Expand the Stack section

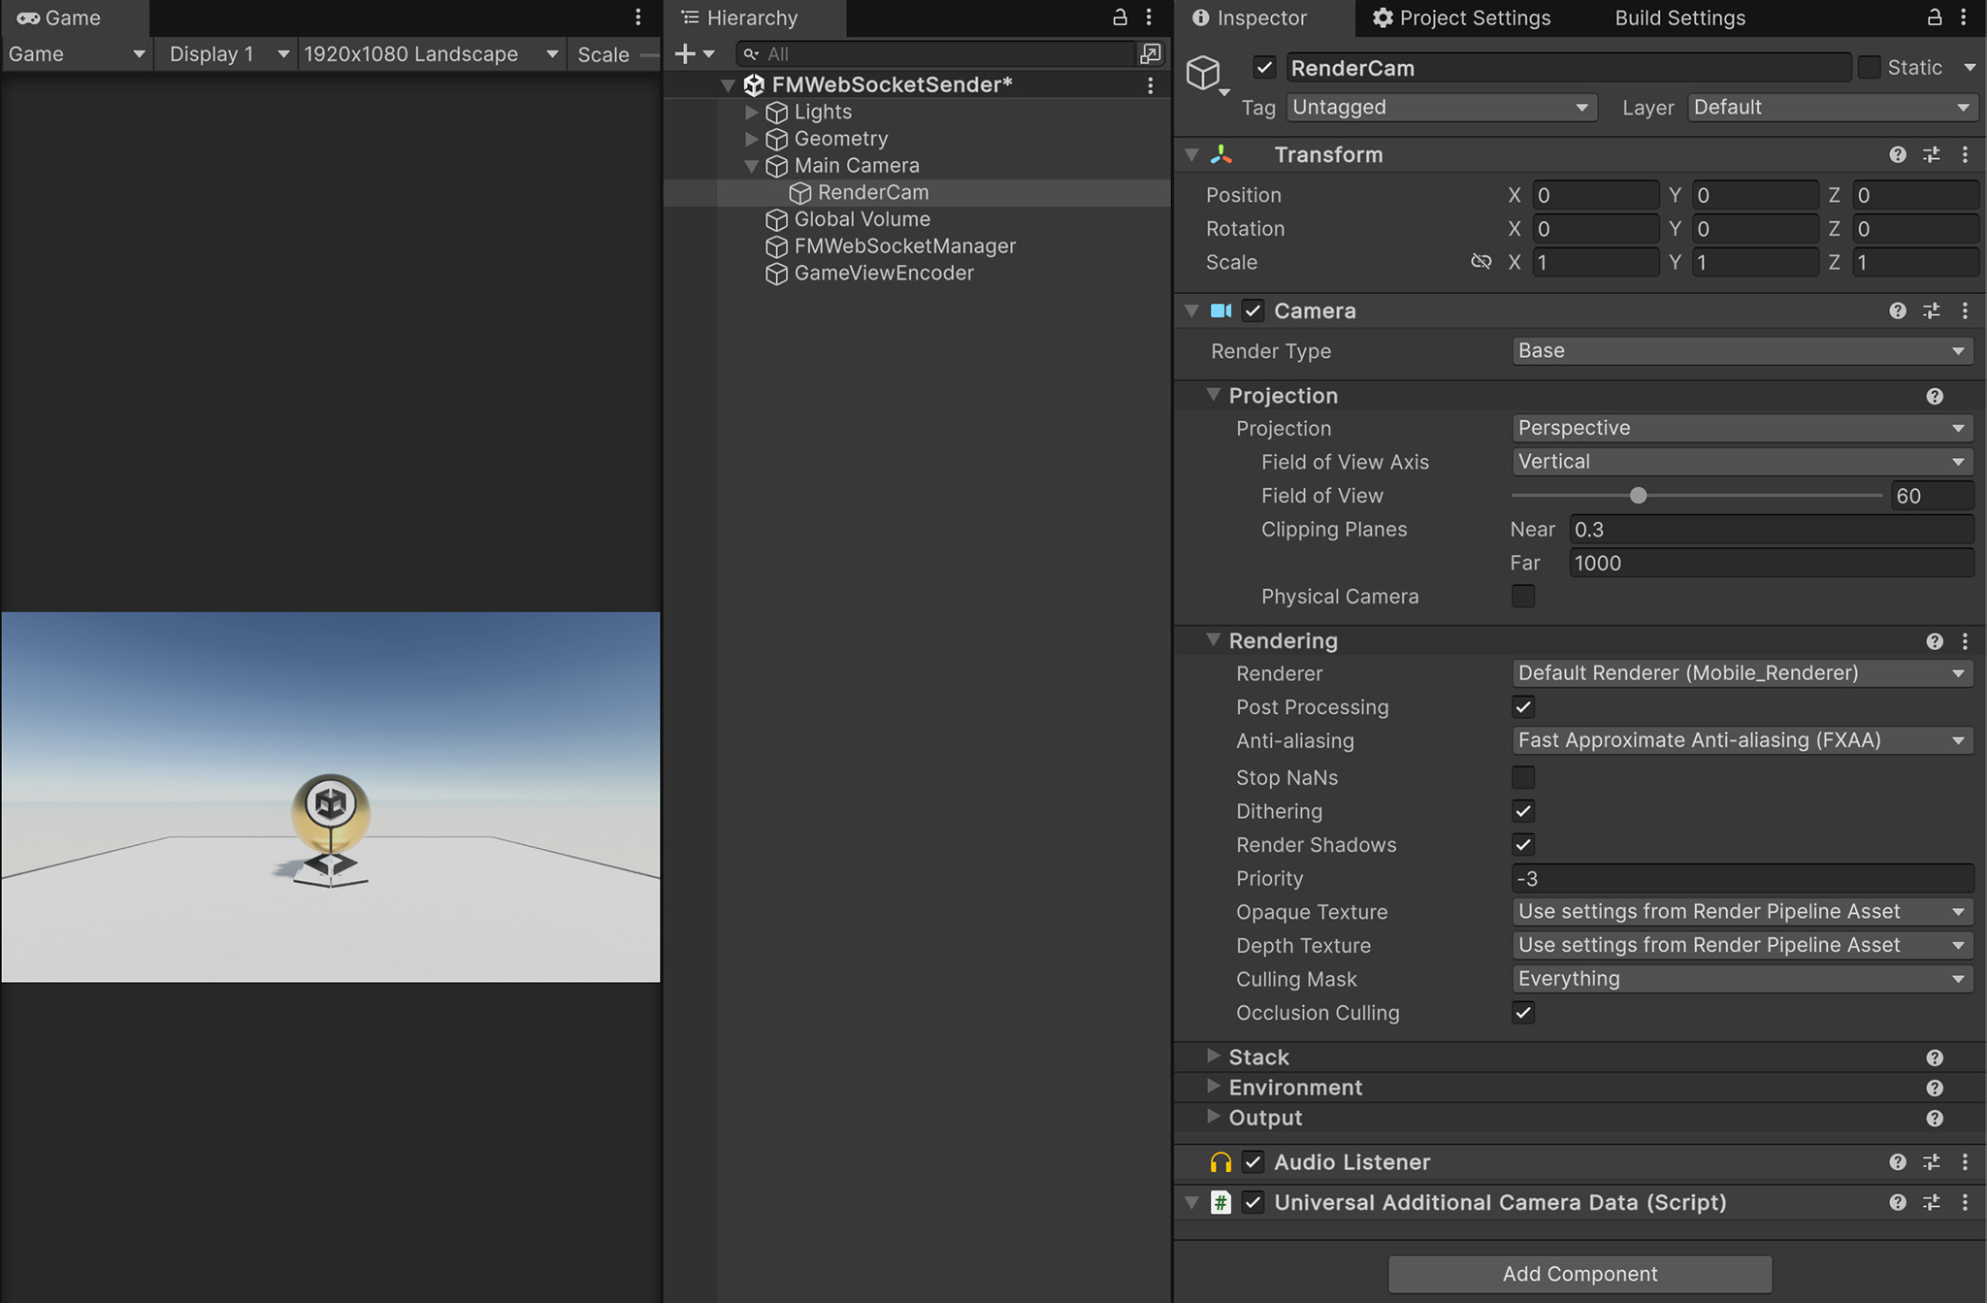click(x=1213, y=1057)
